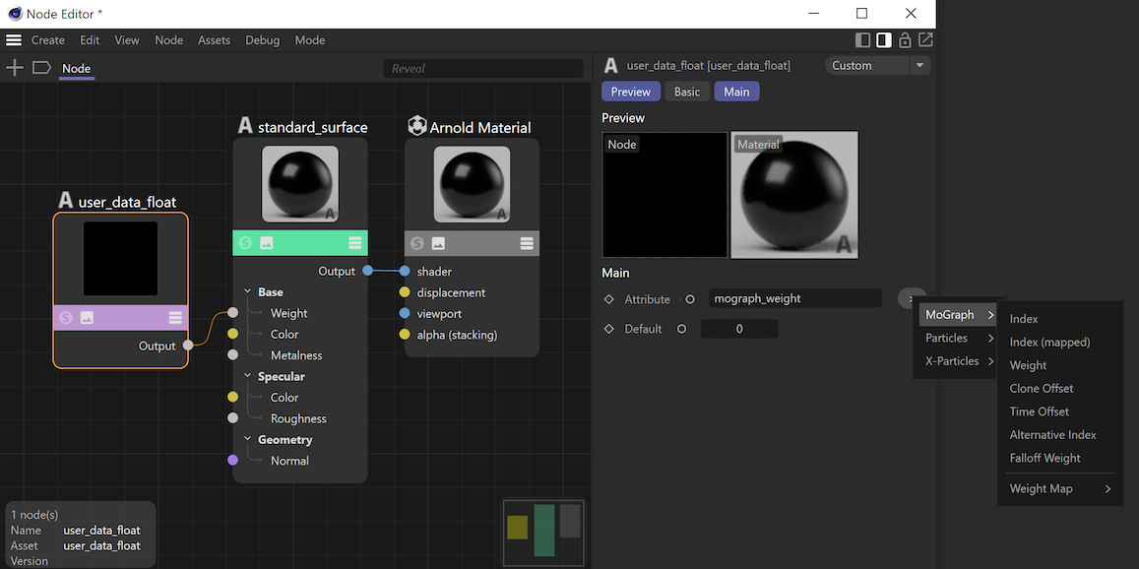Screen dimensions: 1139x569
Task: Toggle the Basic section button
Action: click(x=687, y=92)
